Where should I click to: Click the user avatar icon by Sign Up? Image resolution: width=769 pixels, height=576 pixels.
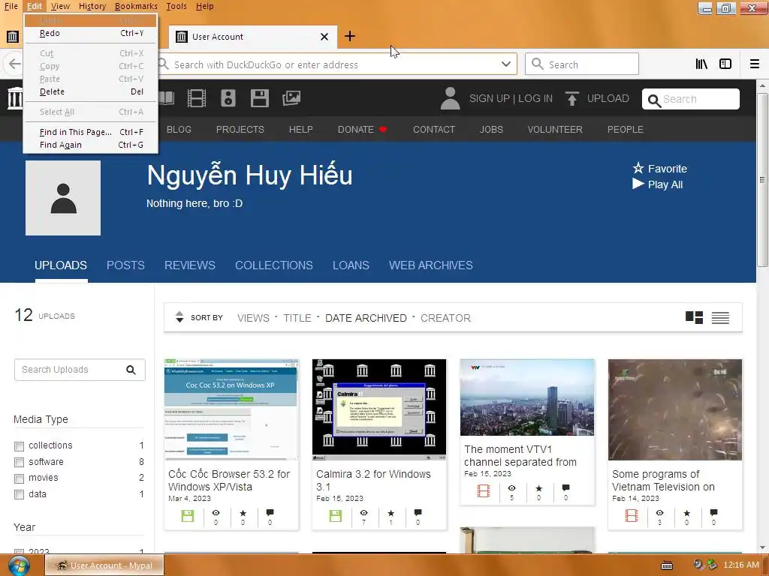pyautogui.click(x=451, y=98)
